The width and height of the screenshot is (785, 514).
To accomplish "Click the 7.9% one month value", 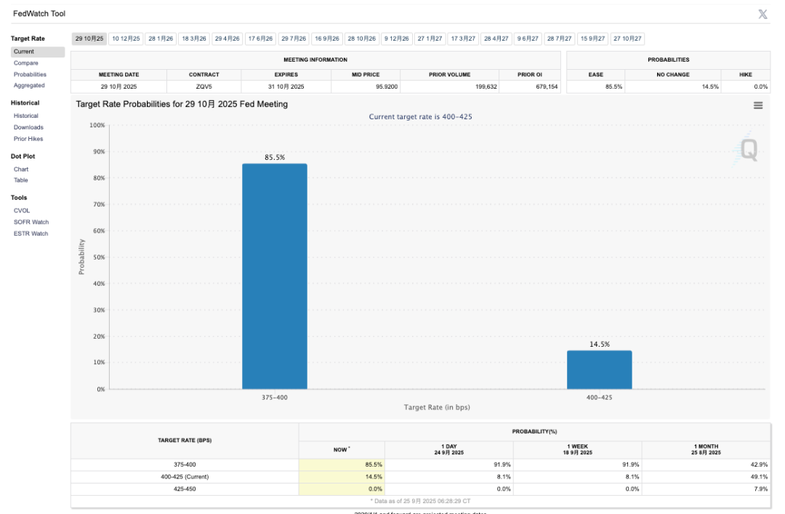I will tap(760, 489).
